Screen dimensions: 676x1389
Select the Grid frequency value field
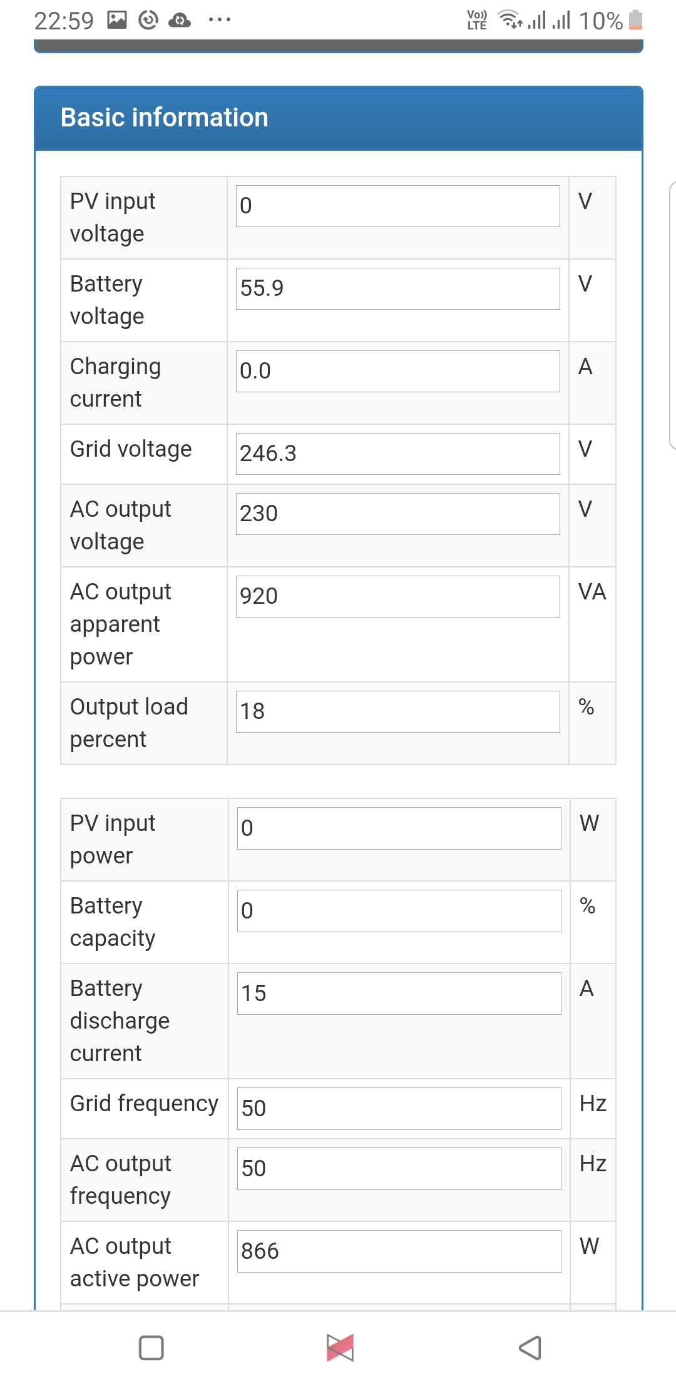tap(399, 1109)
